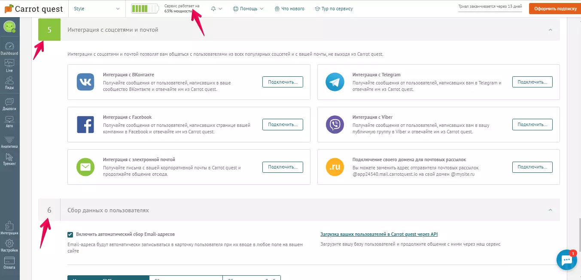This screenshot has height=280, width=581.
Task: Click 'Триал заканчивается через 13 дней' text
Action: (x=491, y=6)
